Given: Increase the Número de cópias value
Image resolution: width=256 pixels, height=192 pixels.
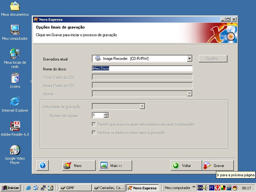Looking at the screenshot, I should click(x=106, y=114).
